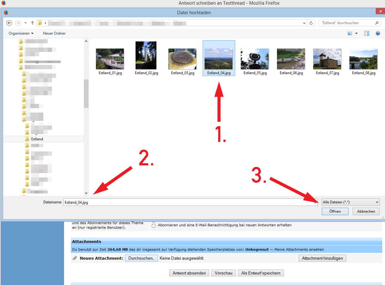Select the Estland folder in tree
The image size is (385, 285).
tap(37, 139)
